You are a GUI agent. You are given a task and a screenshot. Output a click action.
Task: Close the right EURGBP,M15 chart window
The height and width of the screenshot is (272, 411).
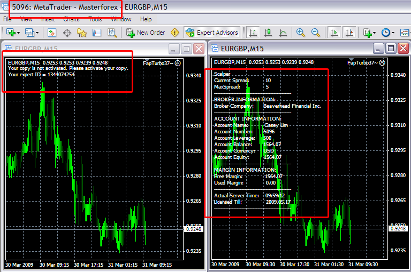click(x=404, y=49)
